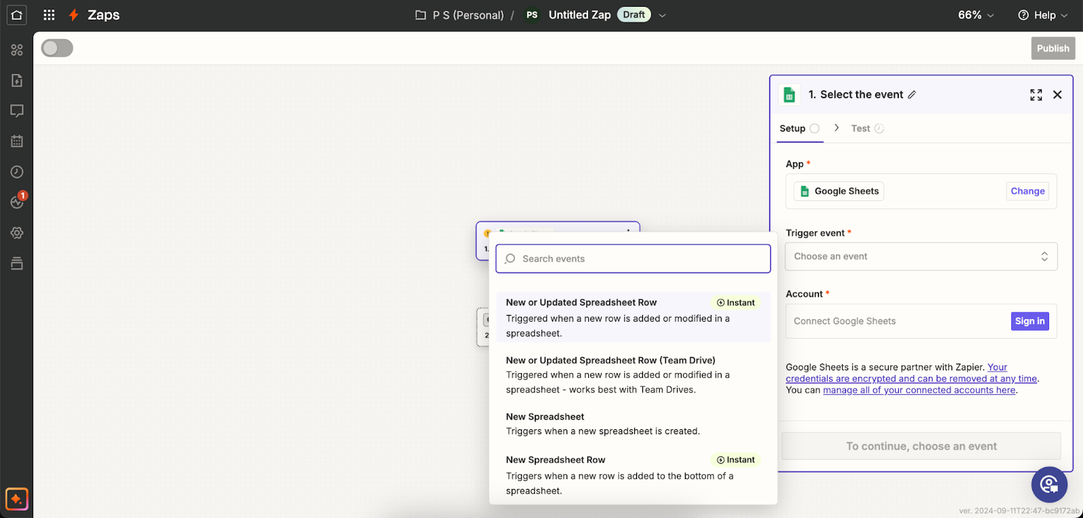Click the folder icon beside P S (Personal)
The height and width of the screenshot is (518, 1083).
pyautogui.click(x=420, y=15)
